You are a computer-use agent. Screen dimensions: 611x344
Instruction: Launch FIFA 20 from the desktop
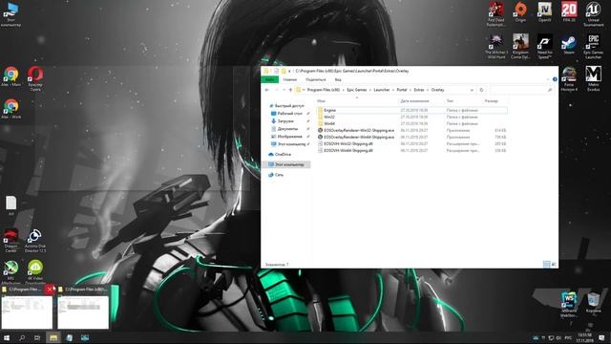[569, 11]
